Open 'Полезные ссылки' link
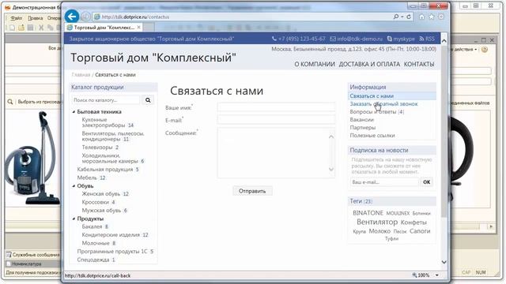The height and width of the screenshot is (284, 506). point(372,136)
